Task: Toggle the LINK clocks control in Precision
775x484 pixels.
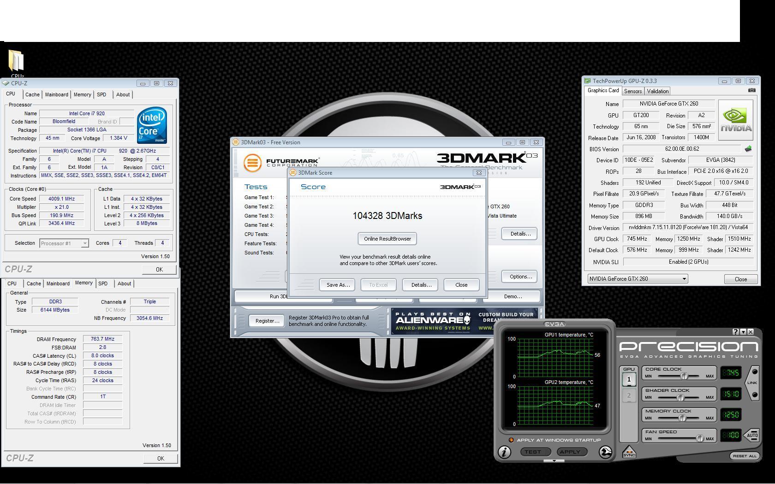Action: 752,383
